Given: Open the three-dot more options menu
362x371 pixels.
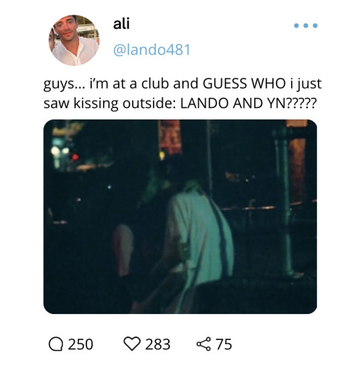Looking at the screenshot, I should (x=306, y=25).
